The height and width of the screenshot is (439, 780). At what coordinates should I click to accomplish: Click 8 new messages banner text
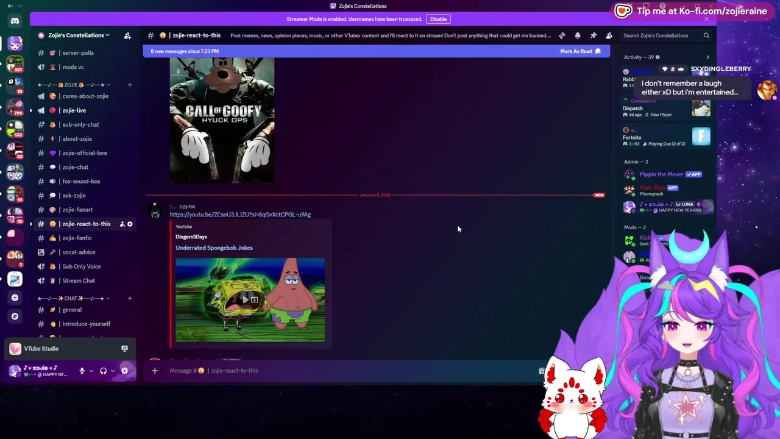click(185, 51)
